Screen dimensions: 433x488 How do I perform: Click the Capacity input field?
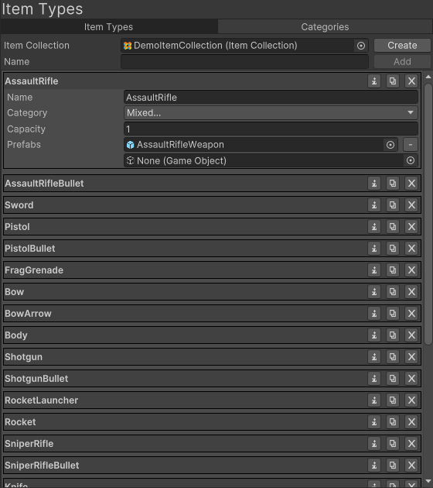point(271,129)
